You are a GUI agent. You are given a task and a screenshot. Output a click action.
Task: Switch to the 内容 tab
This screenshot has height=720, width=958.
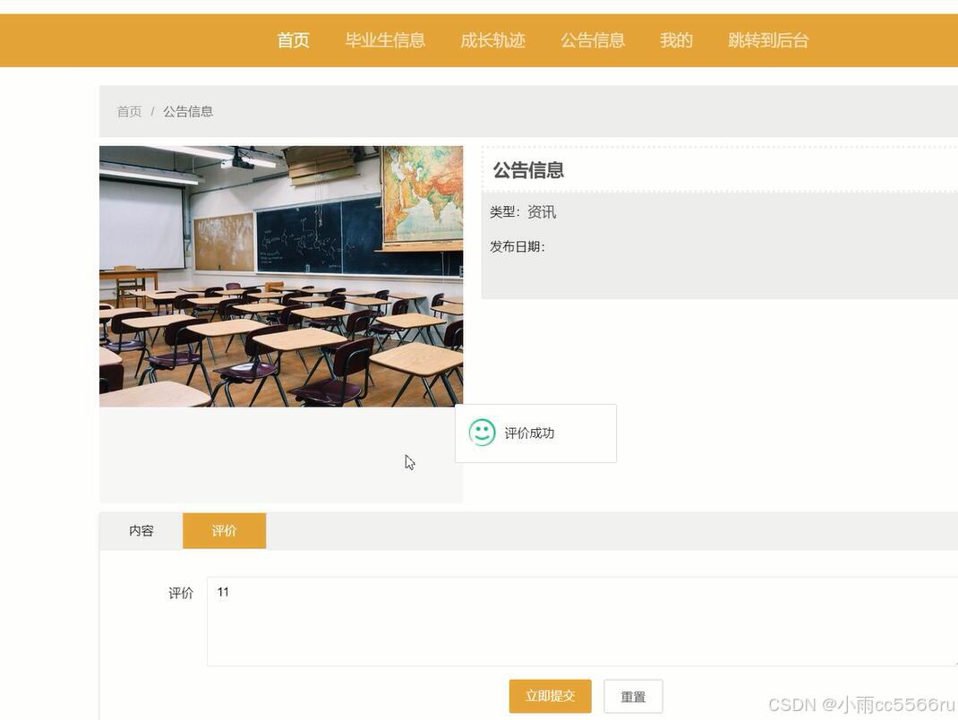(x=143, y=530)
